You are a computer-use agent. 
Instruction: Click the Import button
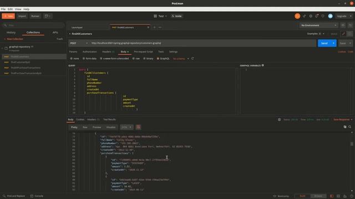click(22, 16)
